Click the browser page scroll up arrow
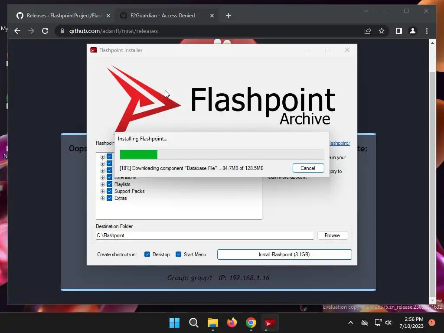This screenshot has height=333, width=444. (432, 43)
